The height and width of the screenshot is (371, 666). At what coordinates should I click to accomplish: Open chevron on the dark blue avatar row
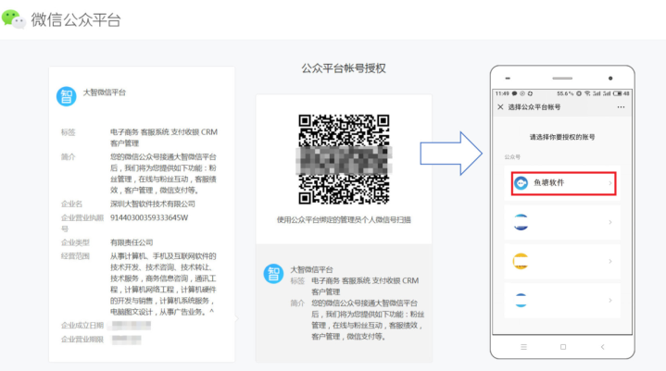point(610,222)
